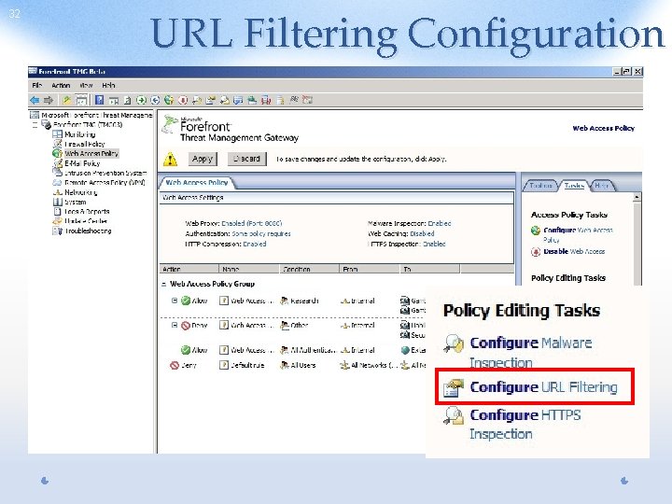
Task: Click the From column header
Action: click(370, 269)
